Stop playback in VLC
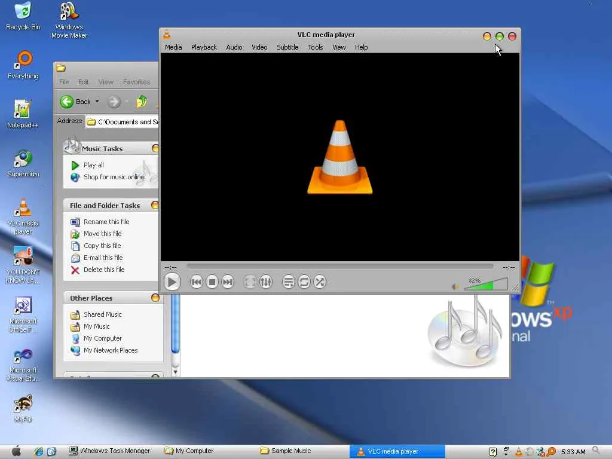Image resolution: width=612 pixels, height=459 pixels. pyautogui.click(x=212, y=282)
